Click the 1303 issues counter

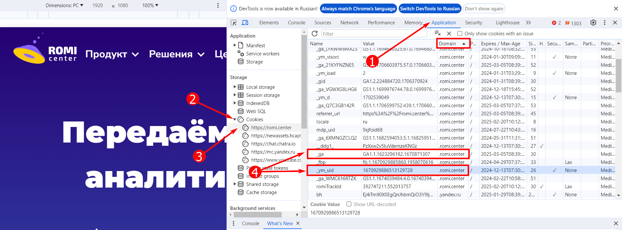[x=573, y=23]
